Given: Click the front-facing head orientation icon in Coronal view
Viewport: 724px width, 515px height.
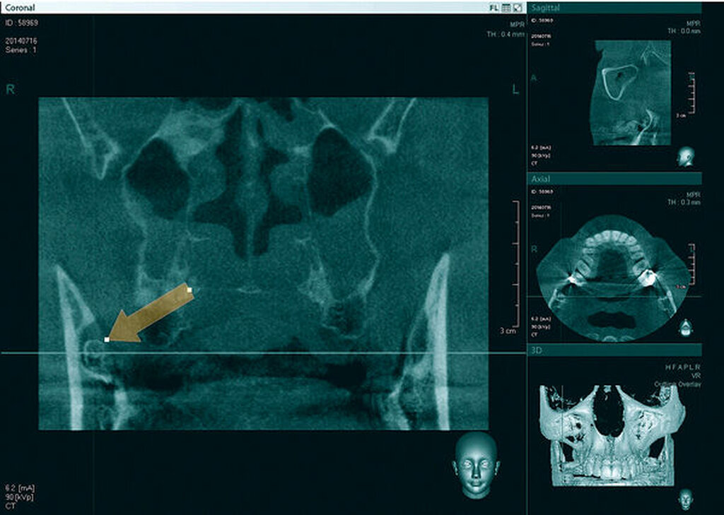Looking at the screenshot, I should [x=476, y=466].
